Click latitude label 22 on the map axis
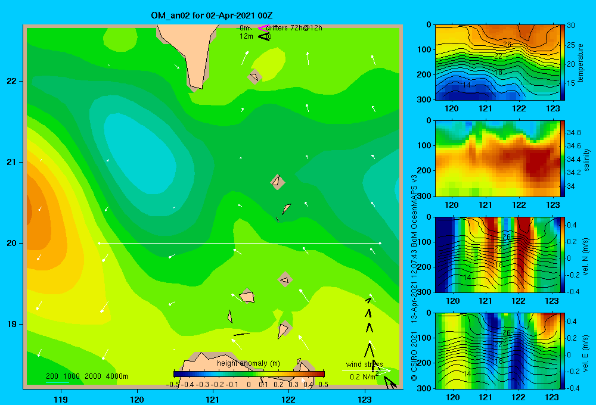596x405 pixels. pyautogui.click(x=12, y=82)
